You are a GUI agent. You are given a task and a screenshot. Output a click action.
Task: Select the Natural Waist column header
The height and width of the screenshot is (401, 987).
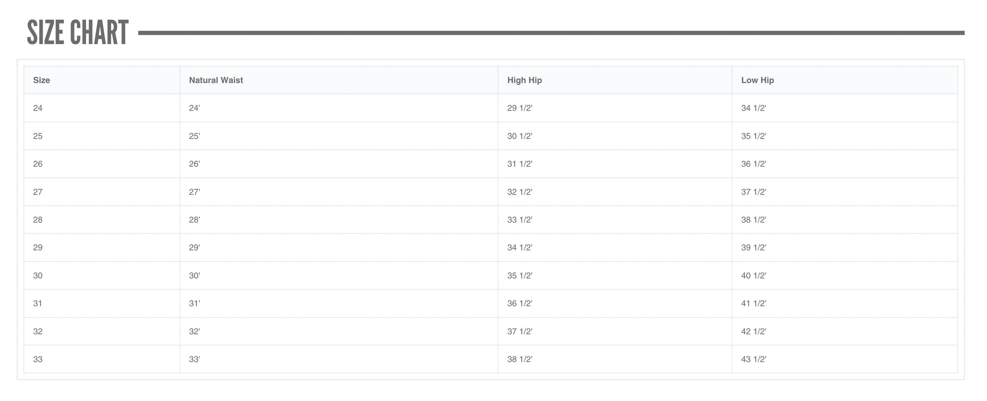coord(216,80)
